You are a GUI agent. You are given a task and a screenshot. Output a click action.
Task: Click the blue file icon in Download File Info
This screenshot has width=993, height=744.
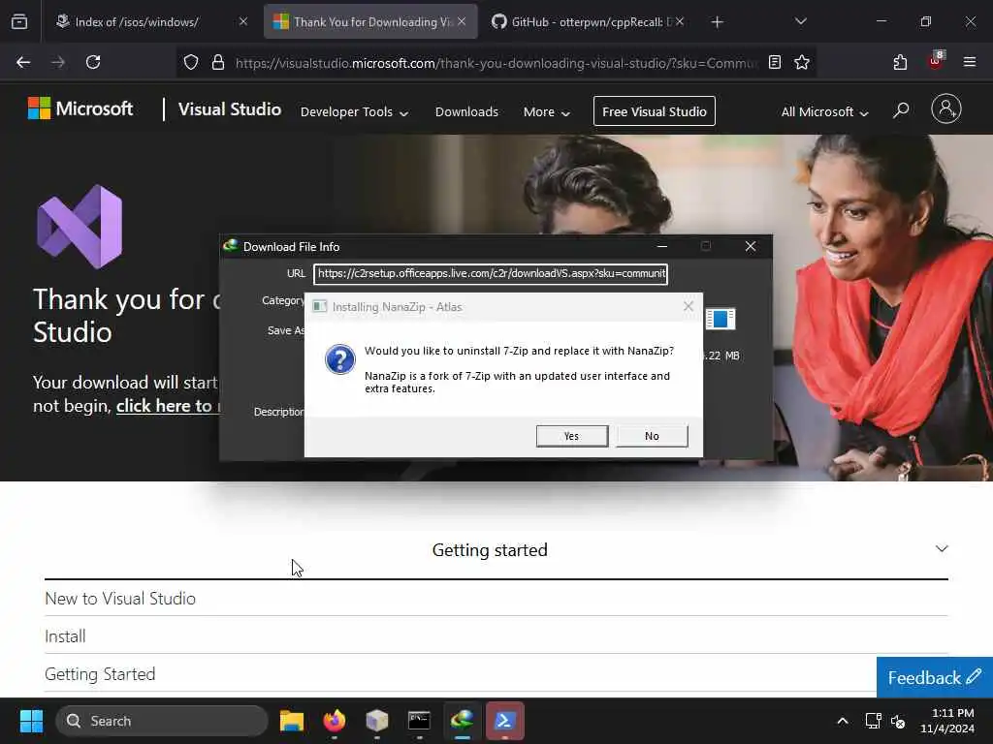721,319
